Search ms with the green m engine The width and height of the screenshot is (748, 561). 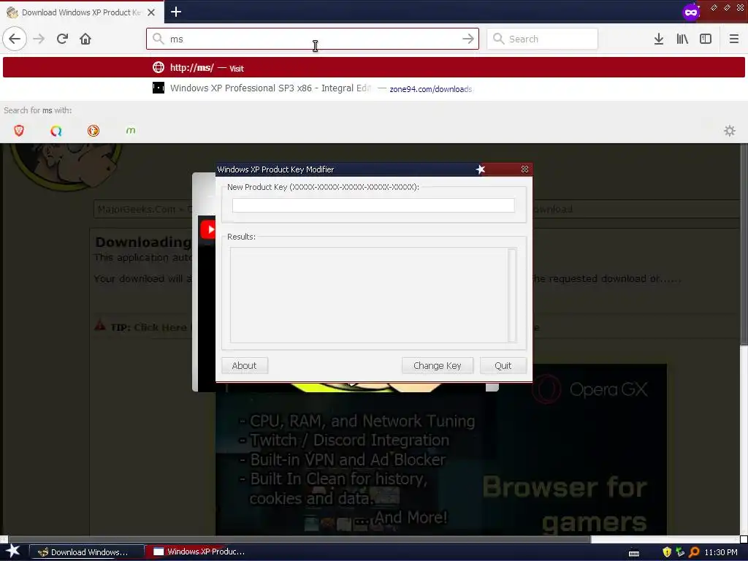click(x=131, y=130)
